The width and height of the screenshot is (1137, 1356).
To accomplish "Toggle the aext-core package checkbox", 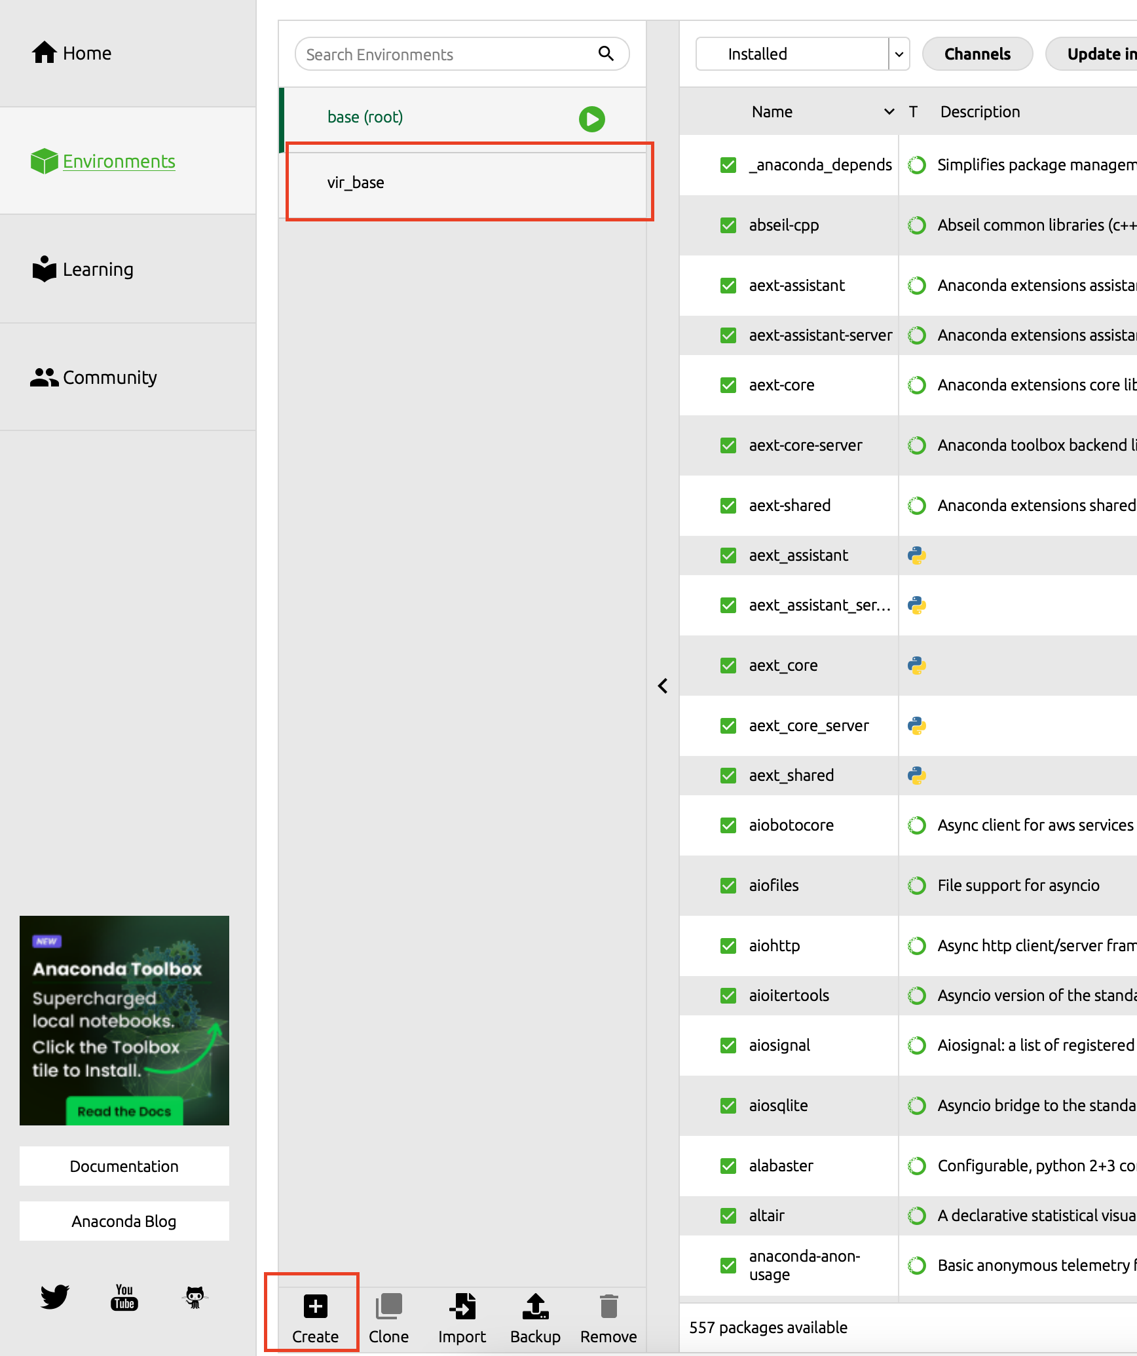I will coord(728,385).
